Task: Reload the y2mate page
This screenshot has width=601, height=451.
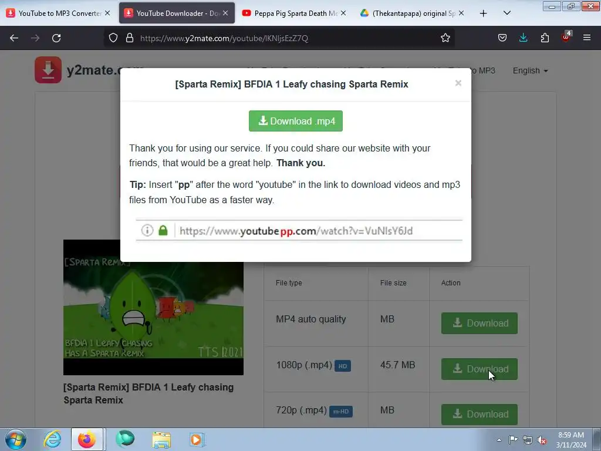Action: click(x=56, y=38)
